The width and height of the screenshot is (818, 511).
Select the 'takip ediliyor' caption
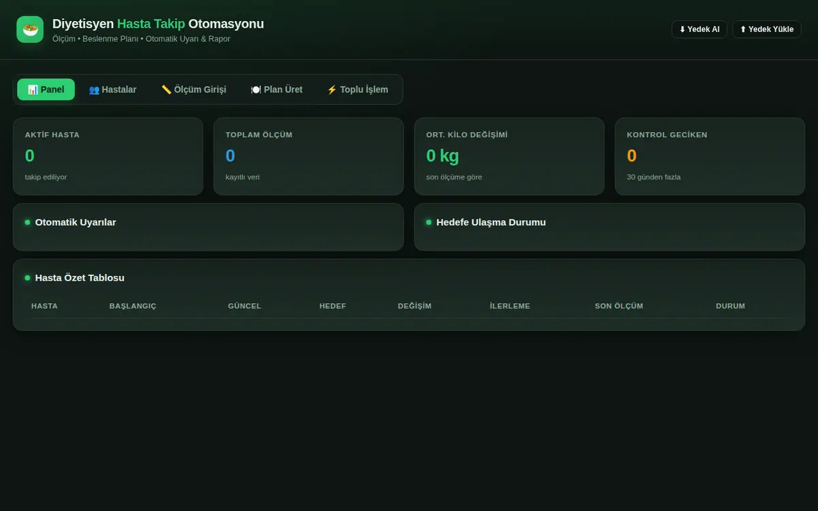tap(46, 177)
